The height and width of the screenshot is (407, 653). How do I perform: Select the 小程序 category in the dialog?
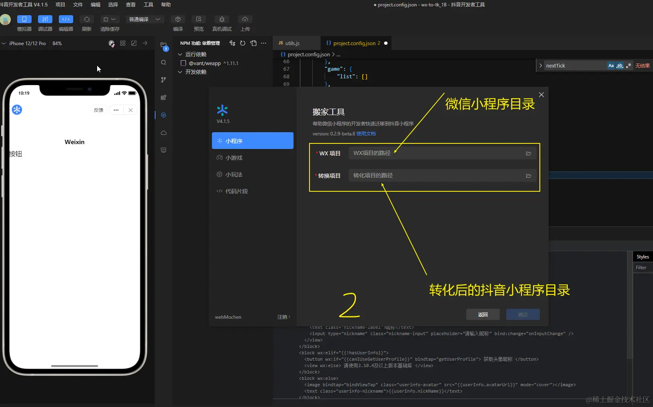[253, 141]
